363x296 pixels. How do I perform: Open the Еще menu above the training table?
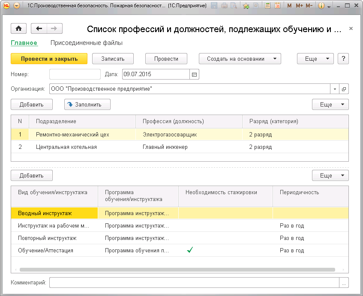click(x=330, y=175)
